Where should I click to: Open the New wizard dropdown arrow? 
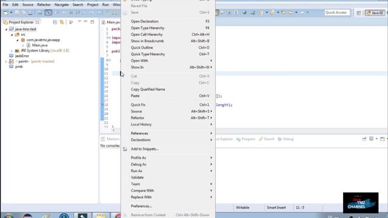click(11, 12)
